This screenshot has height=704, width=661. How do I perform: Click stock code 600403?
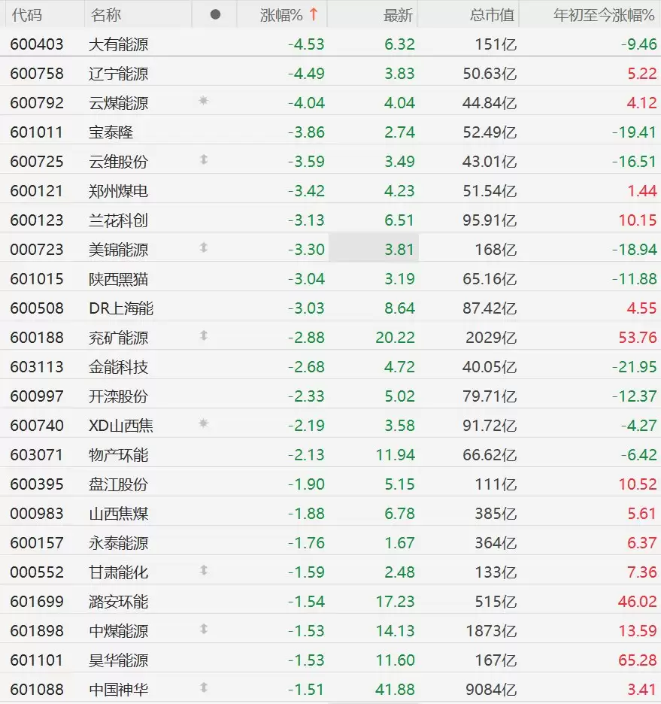pos(37,44)
